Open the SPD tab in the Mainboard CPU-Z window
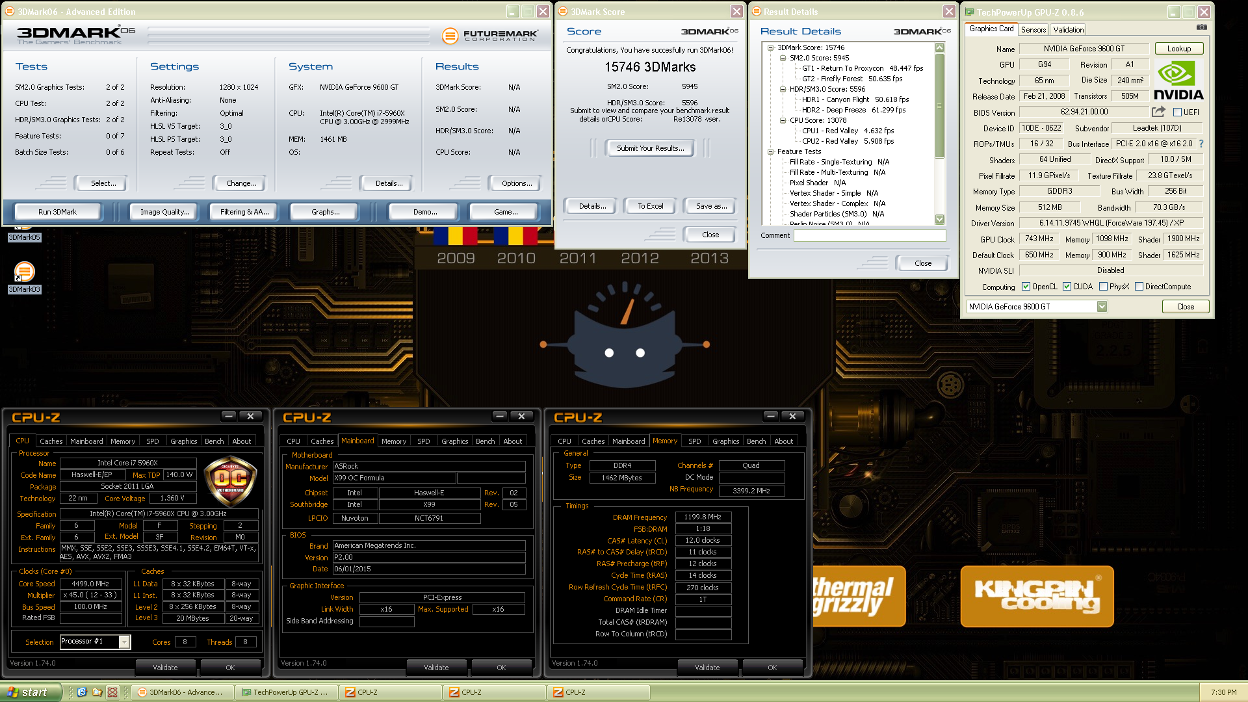 pos(423,441)
